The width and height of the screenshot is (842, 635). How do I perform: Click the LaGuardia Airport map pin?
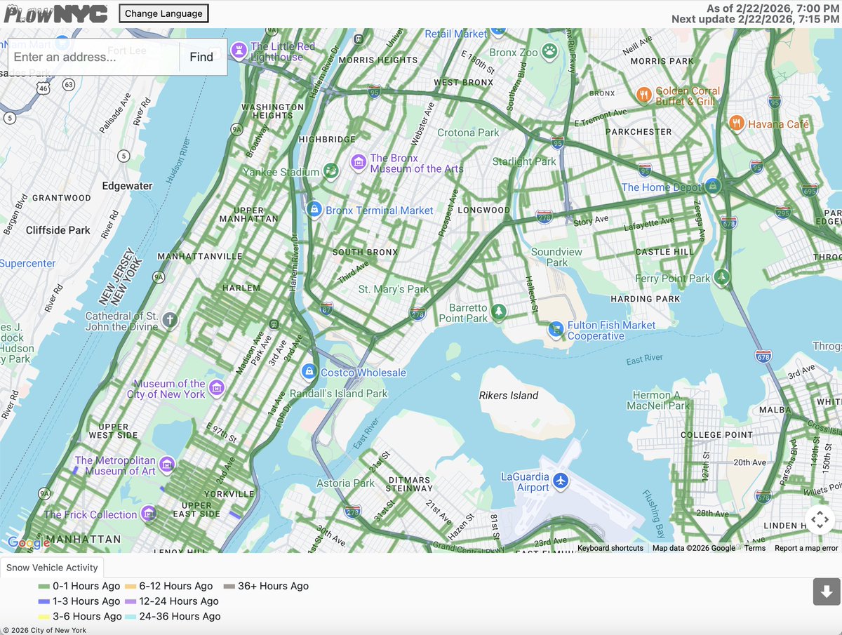559,481
